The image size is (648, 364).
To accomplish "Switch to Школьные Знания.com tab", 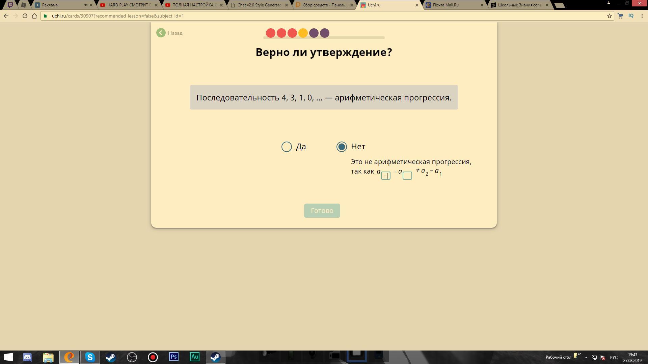I will 519,5.
